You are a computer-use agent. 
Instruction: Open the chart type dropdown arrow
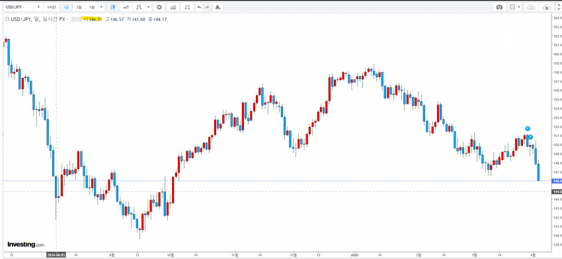[x=148, y=7]
